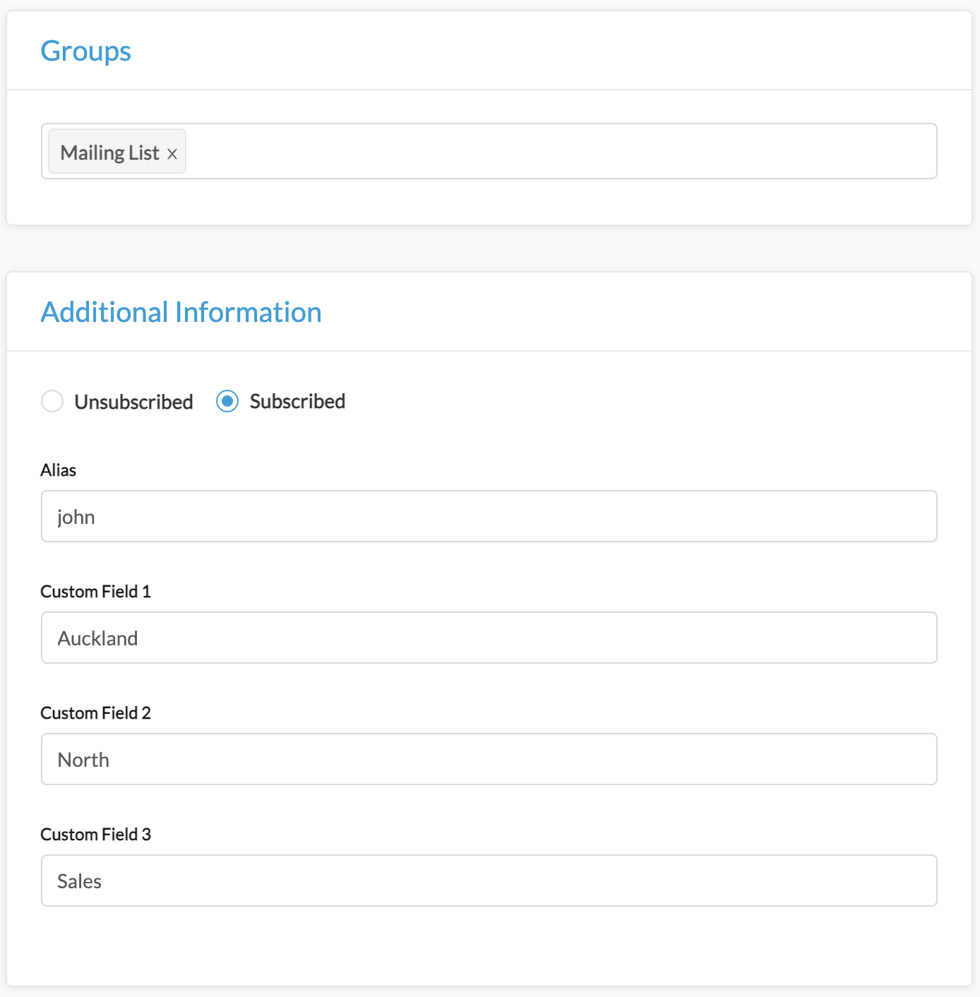Click the Custom Field 2 label
980x997 pixels.
click(x=95, y=713)
